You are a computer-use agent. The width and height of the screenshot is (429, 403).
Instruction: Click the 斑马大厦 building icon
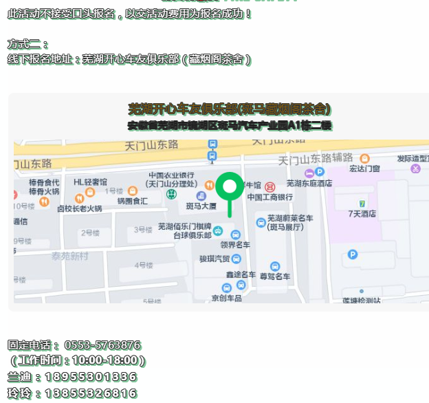201,196
